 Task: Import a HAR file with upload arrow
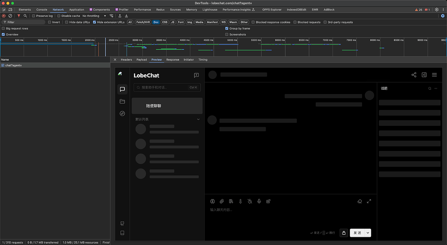(x=120, y=16)
